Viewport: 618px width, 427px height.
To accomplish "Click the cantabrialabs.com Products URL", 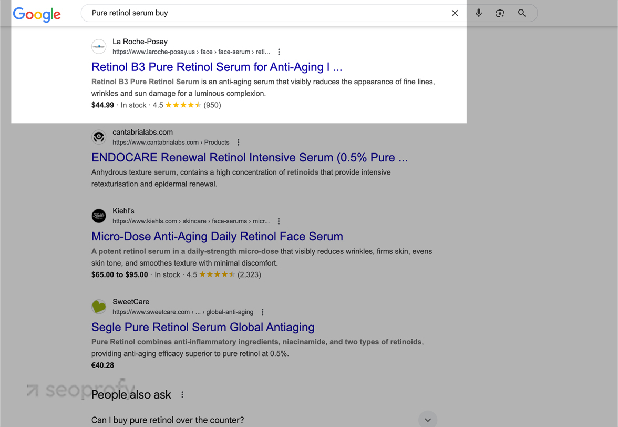I will click(x=171, y=143).
